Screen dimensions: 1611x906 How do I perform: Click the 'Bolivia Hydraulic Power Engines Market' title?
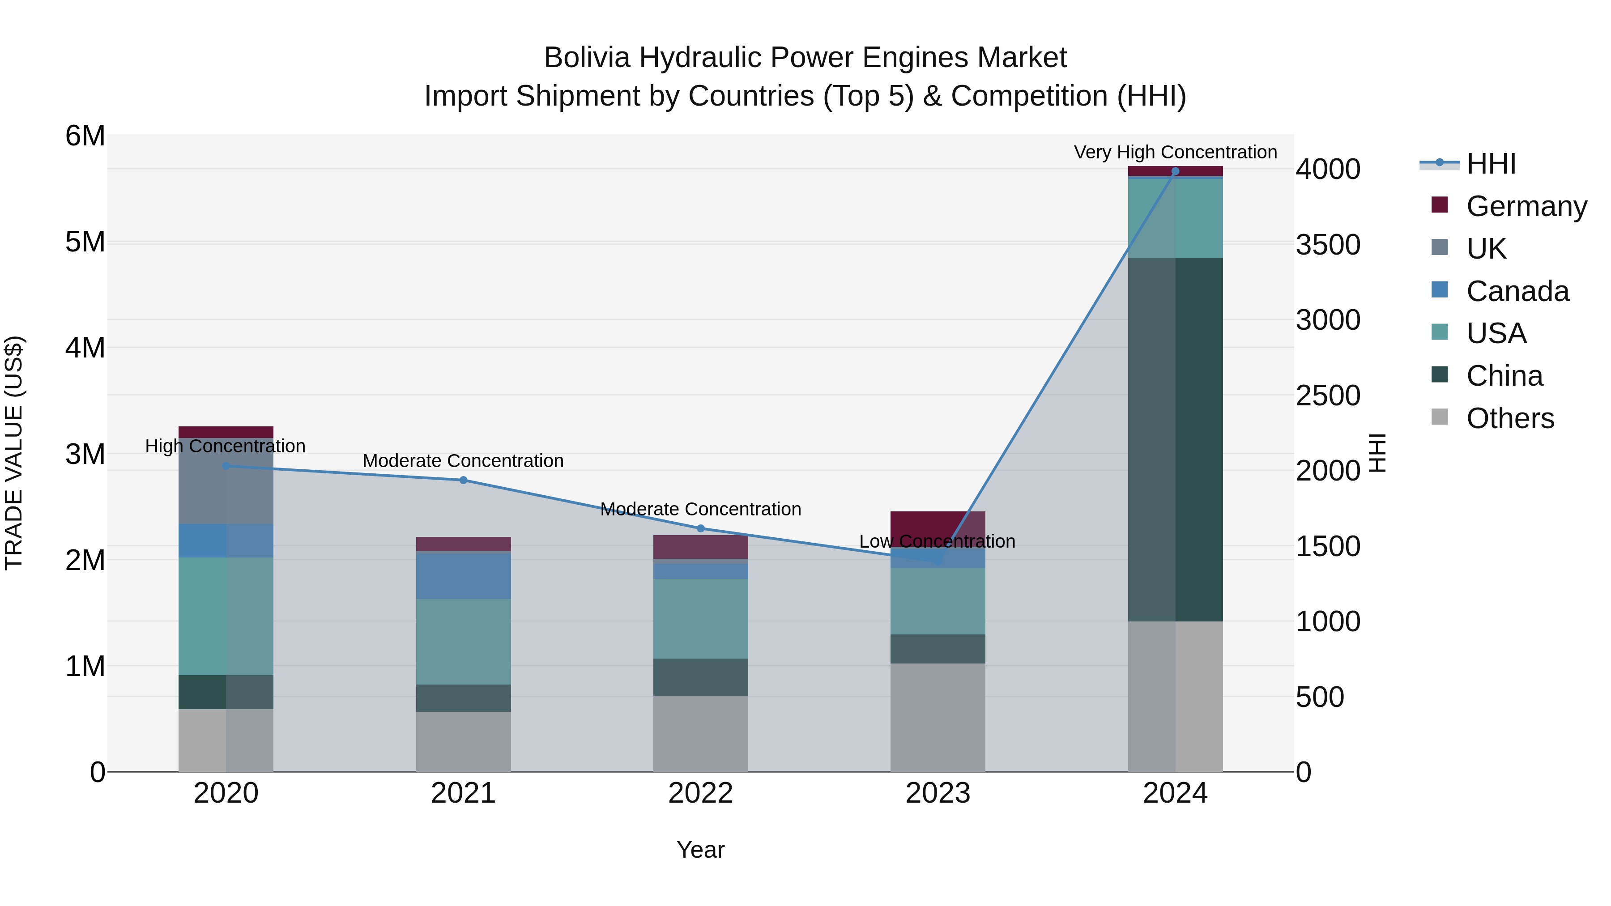[x=805, y=58]
